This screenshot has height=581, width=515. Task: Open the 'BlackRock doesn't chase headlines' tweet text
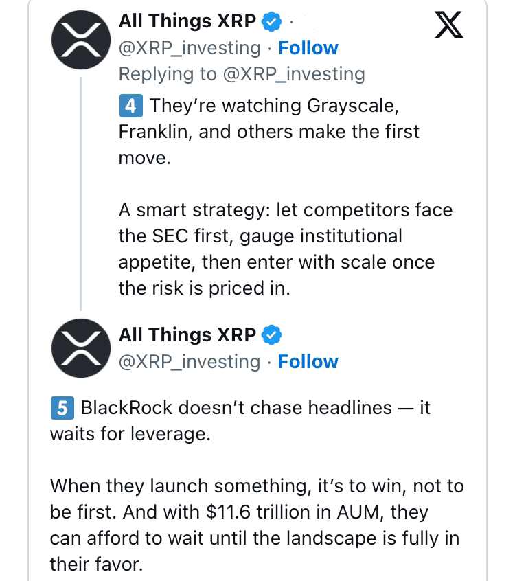point(240,420)
